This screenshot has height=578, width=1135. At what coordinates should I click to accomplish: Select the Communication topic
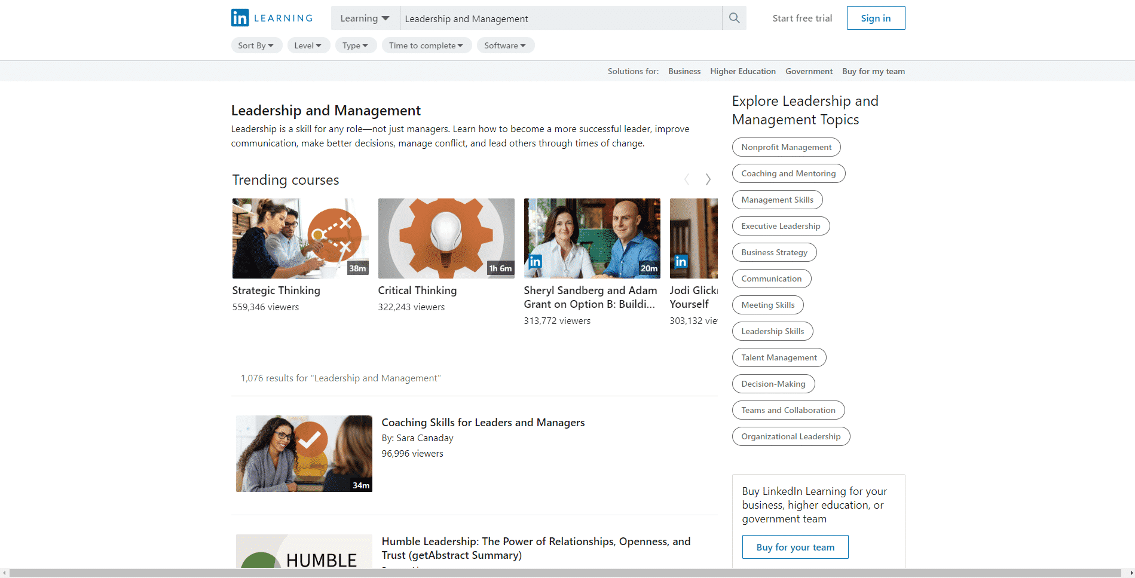(x=772, y=279)
